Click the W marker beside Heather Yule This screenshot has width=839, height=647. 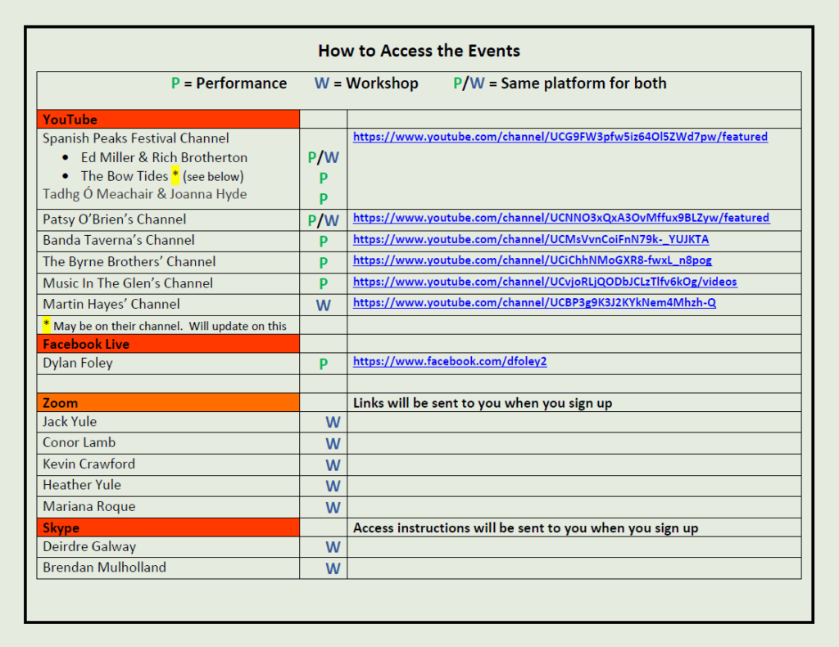(333, 486)
